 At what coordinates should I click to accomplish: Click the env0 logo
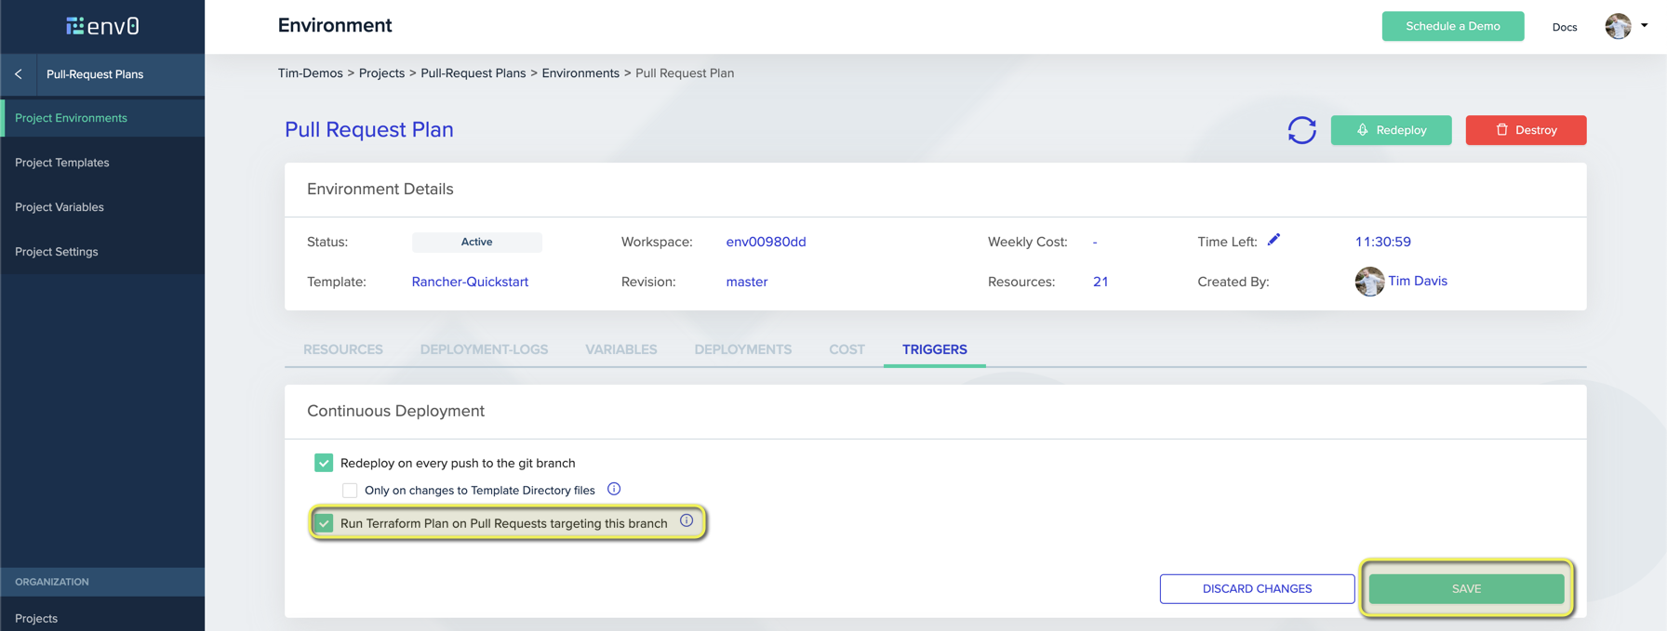coord(102,26)
